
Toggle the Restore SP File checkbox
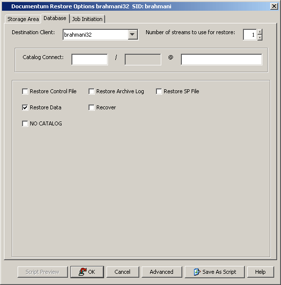(159, 91)
